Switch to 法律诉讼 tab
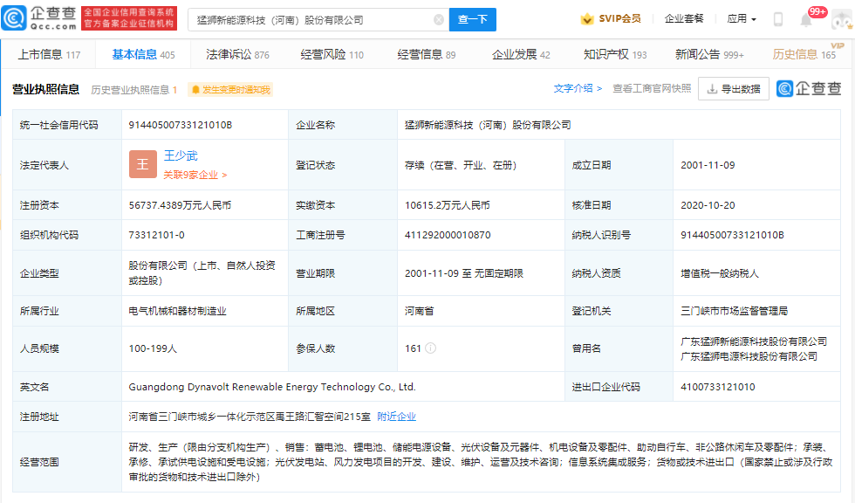Viewport: 855px width, 503px height. (x=237, y=54)
